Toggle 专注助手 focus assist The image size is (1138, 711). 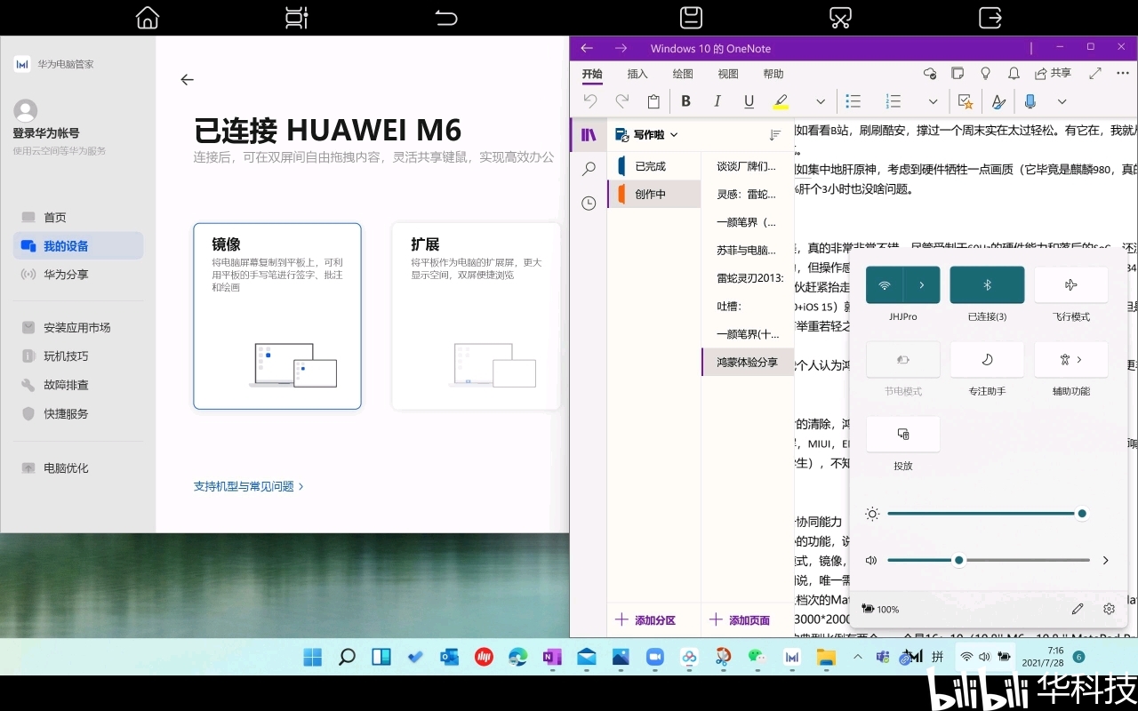[x=987, y=360]
